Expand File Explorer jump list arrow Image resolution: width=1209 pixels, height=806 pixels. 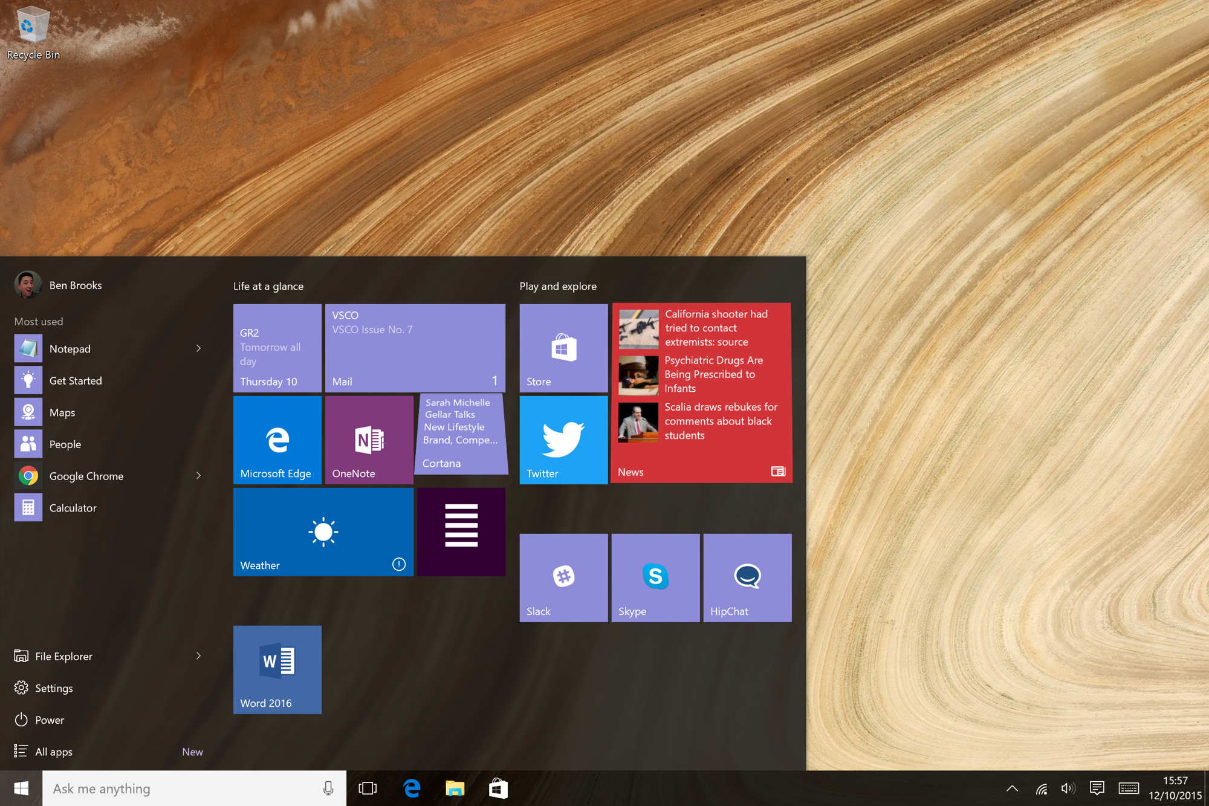(x=198, y=656)
